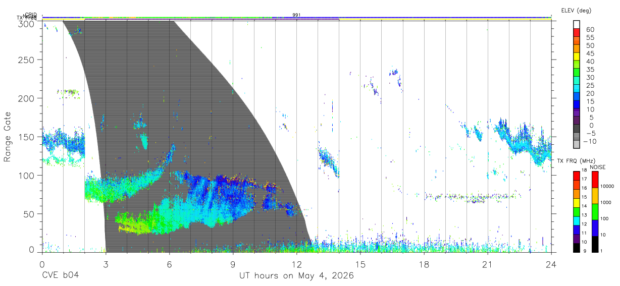The image size is (620, 286).
Task: Click the blue segment of the NOISE colorbar
Action: pyautogui.click(x=594, y=228)
